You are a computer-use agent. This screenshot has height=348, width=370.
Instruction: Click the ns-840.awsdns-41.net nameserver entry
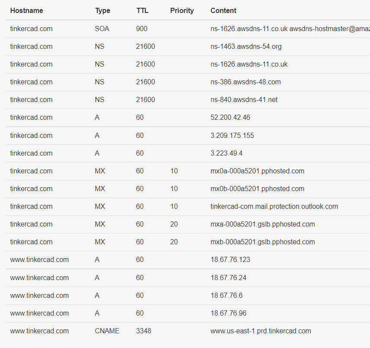click(x=244, y=99)
